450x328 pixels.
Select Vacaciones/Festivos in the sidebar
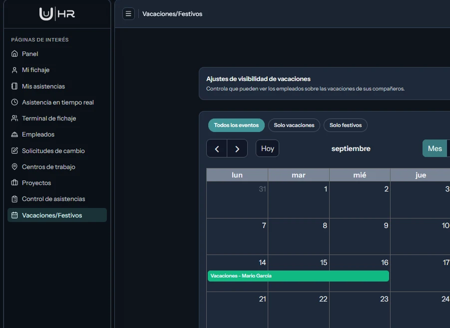[57, 215]
